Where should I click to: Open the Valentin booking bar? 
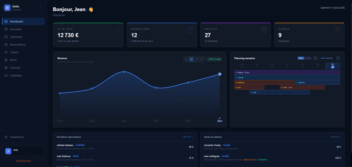pos(318,82)
